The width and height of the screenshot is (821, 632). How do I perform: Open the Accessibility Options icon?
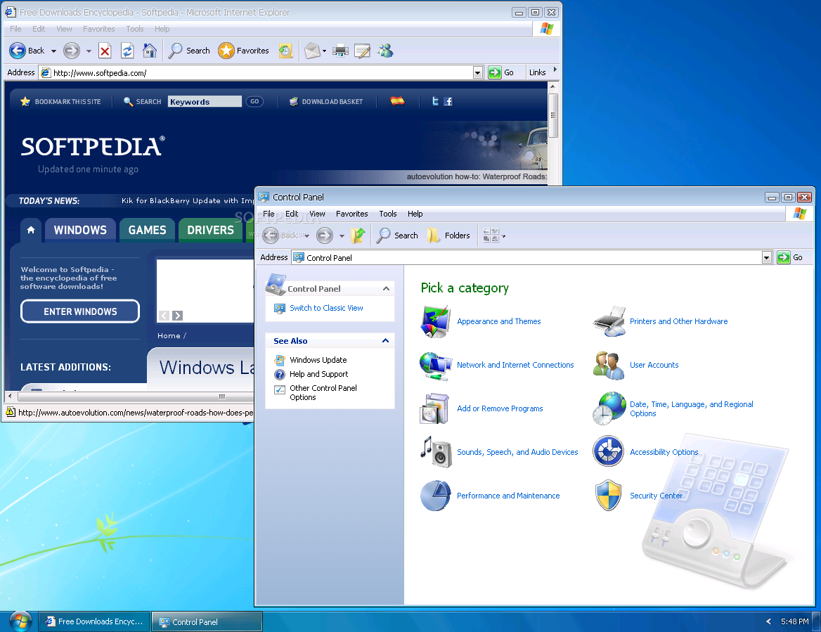[x=609, y=451]
